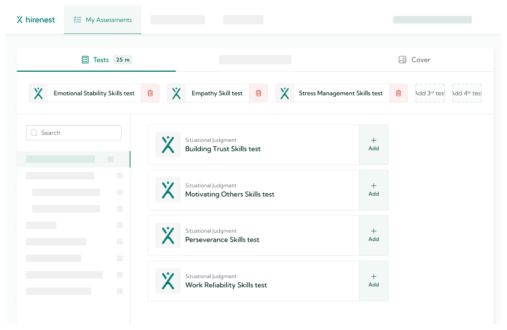The height and width of the screenshot is (330, 507).
Task: Click the Tests list icon
Action: click(85, 59)
